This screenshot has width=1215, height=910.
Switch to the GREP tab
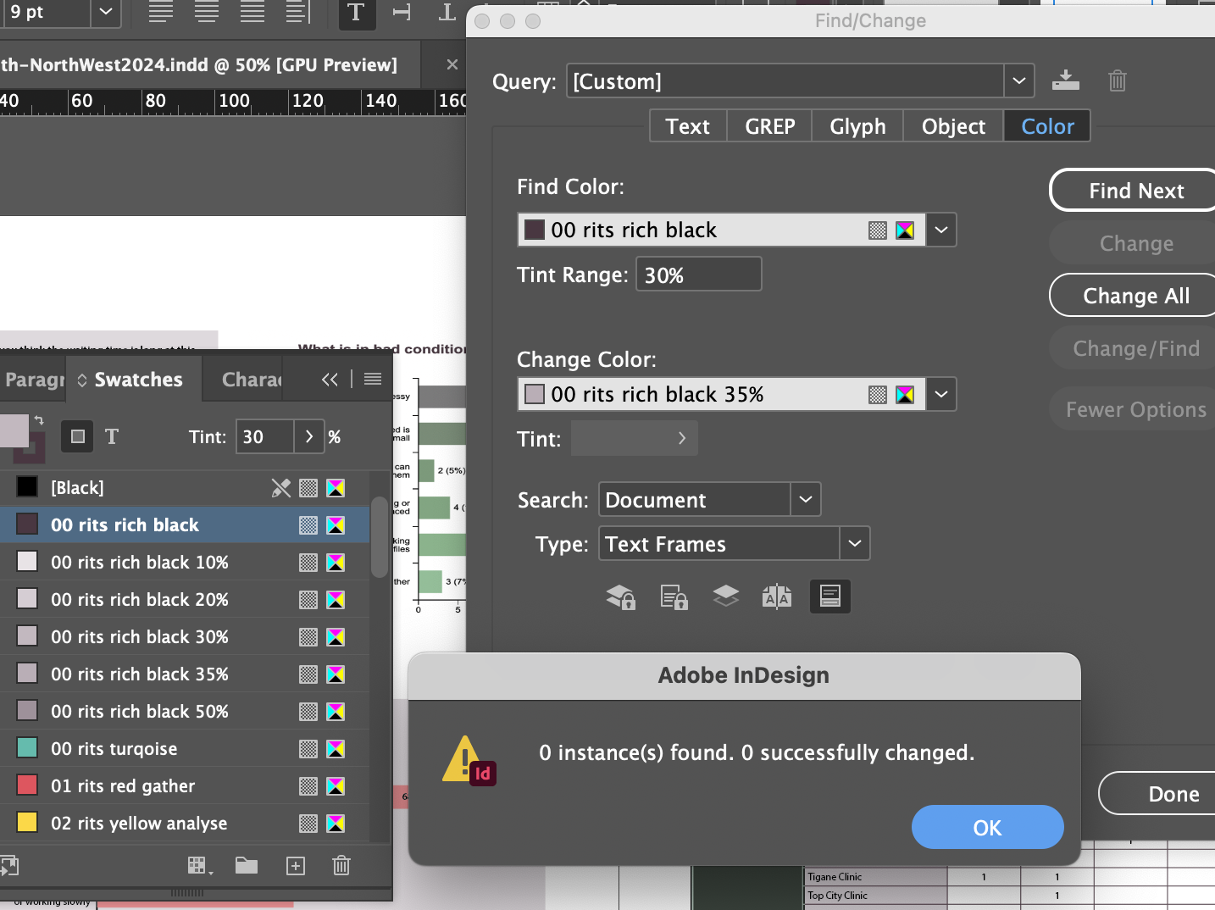(x=768, y=125)
